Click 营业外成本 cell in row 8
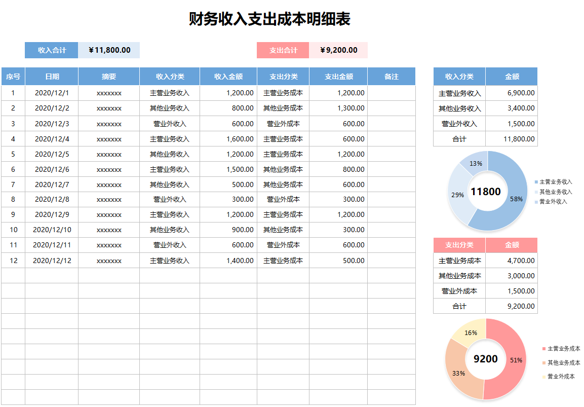Image resolution: width=584 pixels, height=407 pixels. [x=283, y=199]
